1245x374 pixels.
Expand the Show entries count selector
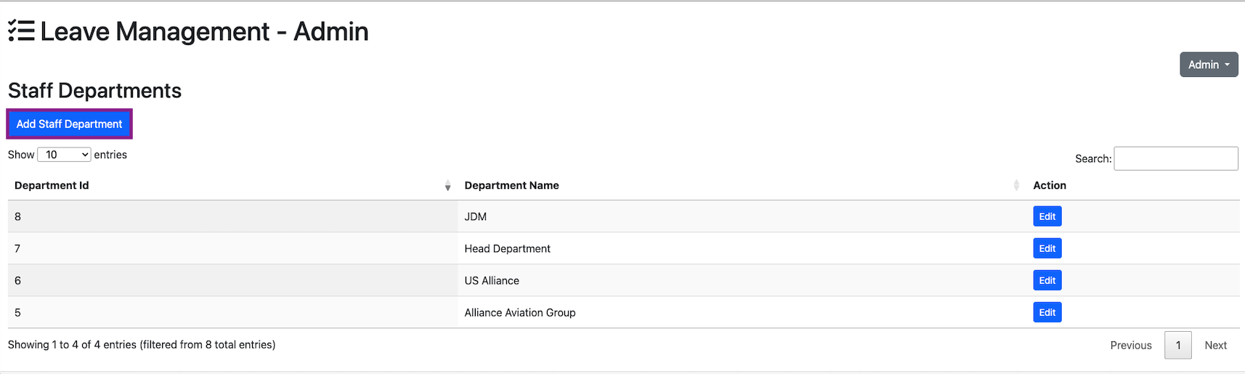[64, 155]
